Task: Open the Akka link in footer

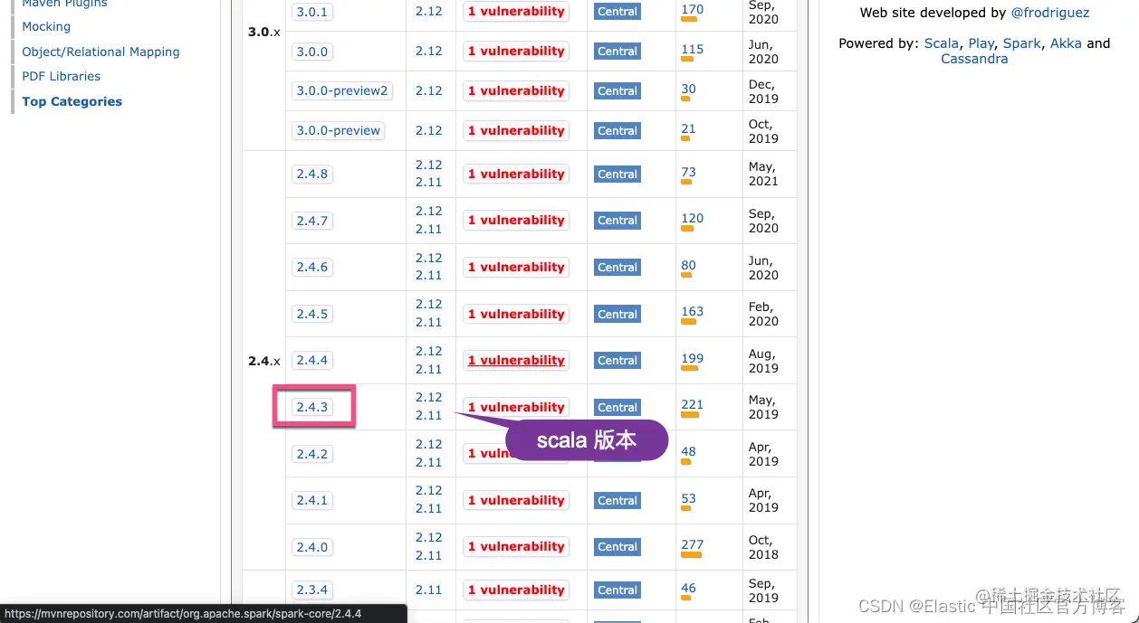Action: point(1066,43)
